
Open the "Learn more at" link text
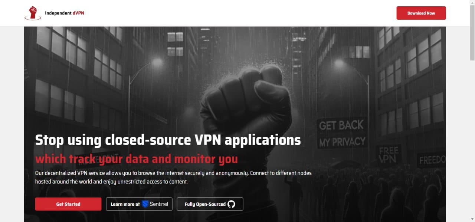[125, 204]
